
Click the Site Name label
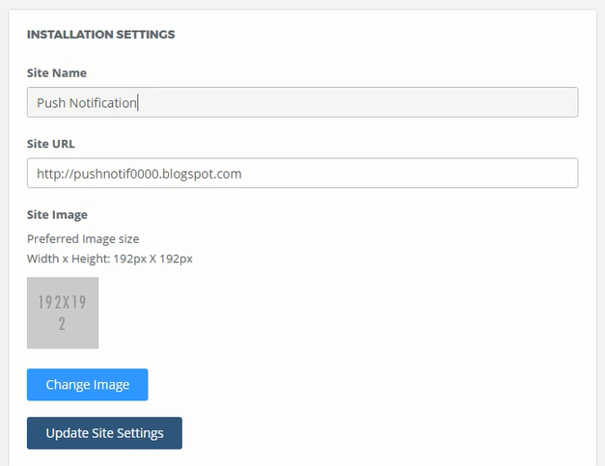[57, 72]
